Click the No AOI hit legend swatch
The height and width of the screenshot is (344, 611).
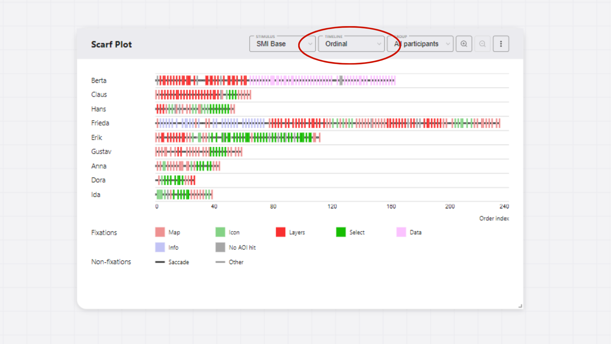(220, 247)
